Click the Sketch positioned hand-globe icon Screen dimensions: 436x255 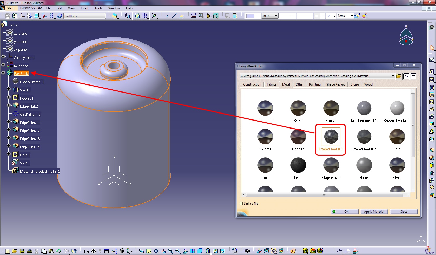pos(15,16)
